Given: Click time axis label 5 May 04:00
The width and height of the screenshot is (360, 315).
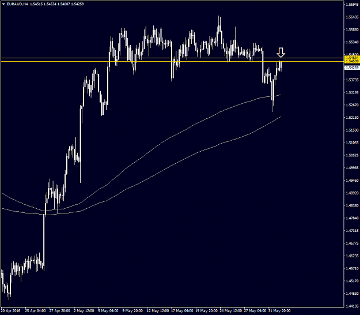Looking at the screenshot, I should pyautogui.click(x=108, y=311).
